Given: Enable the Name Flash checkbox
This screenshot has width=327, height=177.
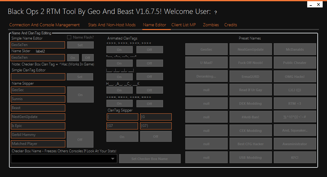Looking at the screenshot, I should coord(69,37).
